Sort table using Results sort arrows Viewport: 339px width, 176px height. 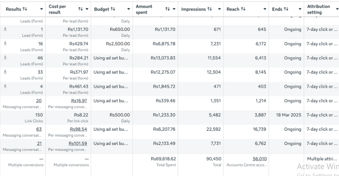point(25,9)
